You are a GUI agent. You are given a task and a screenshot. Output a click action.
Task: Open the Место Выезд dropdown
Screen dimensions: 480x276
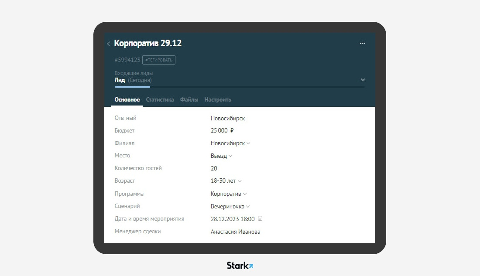pos(221,156)
